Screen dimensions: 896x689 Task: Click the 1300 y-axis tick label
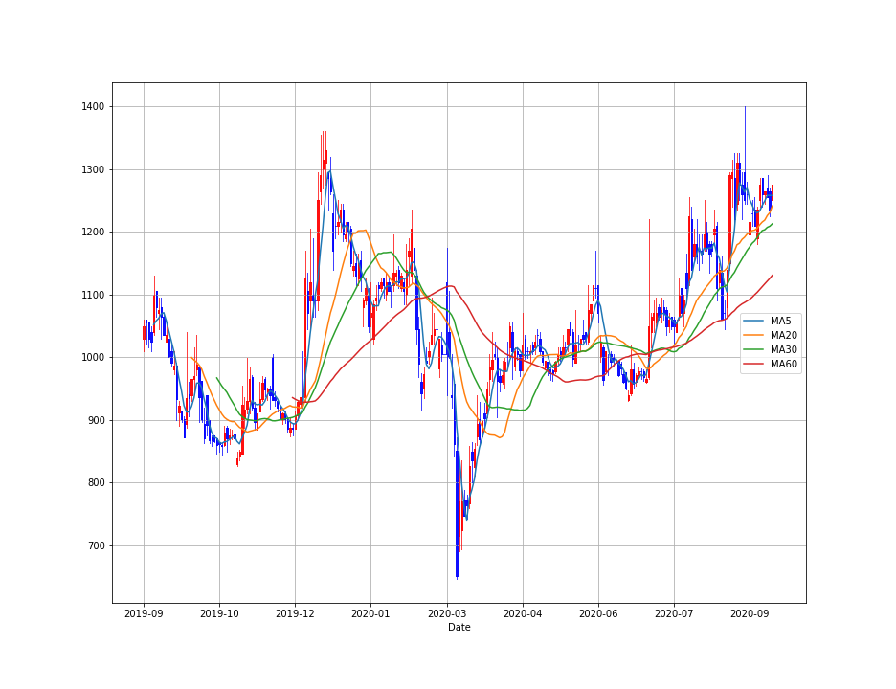[x=93, y=169]
